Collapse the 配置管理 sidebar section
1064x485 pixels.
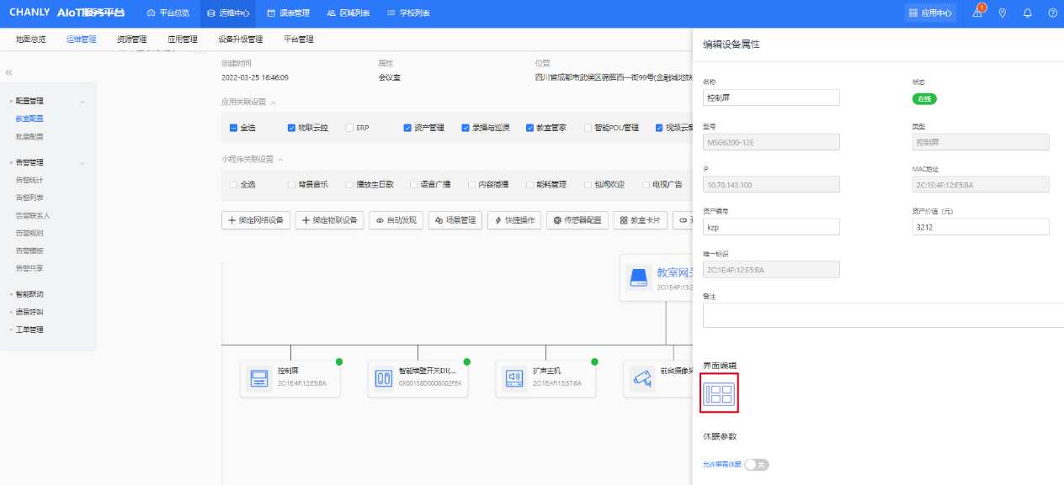(x=82, y=102)
